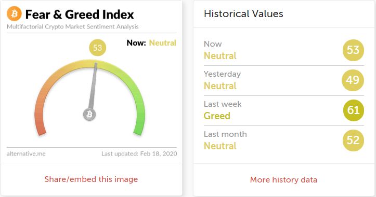
Task: Click the alternative.me source text
Action: pos(26,154)
